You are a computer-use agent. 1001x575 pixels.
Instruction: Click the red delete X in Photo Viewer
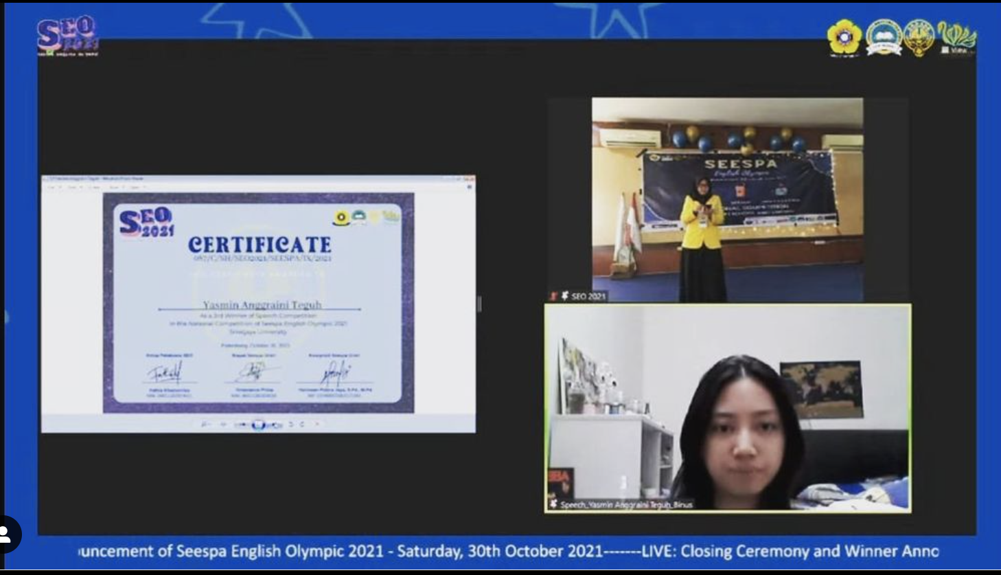point(317,425)
